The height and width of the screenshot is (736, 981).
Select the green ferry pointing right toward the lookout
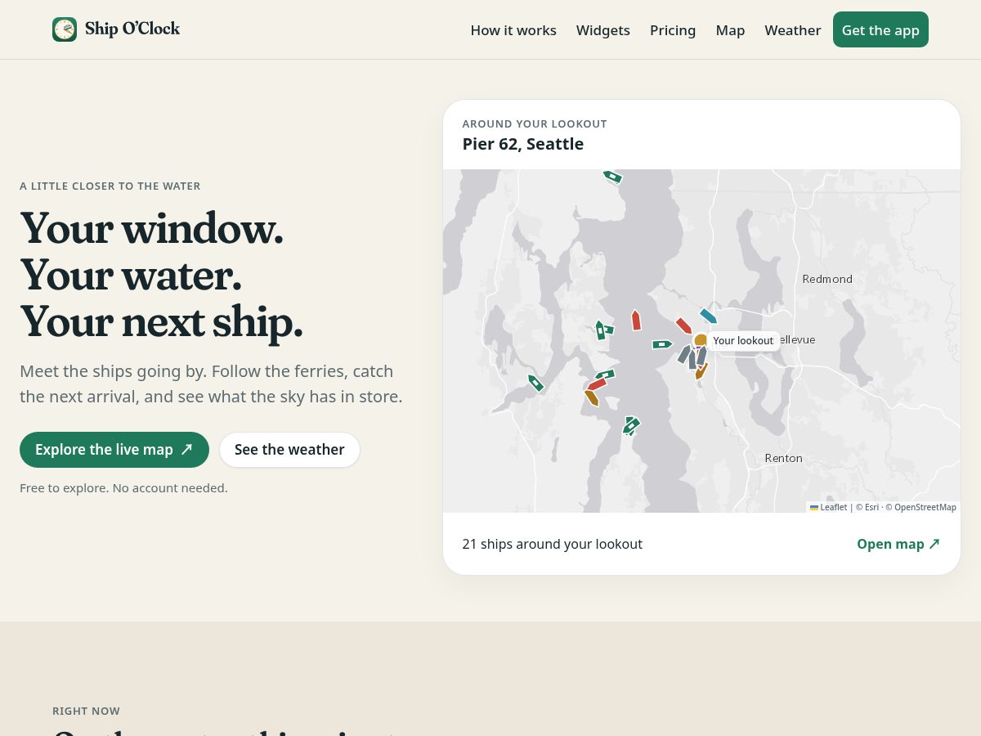662,344
